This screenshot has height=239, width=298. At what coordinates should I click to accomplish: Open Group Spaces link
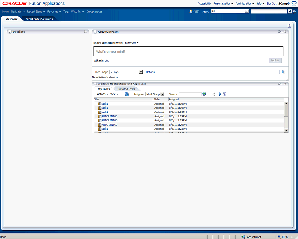tap(94, 11)
